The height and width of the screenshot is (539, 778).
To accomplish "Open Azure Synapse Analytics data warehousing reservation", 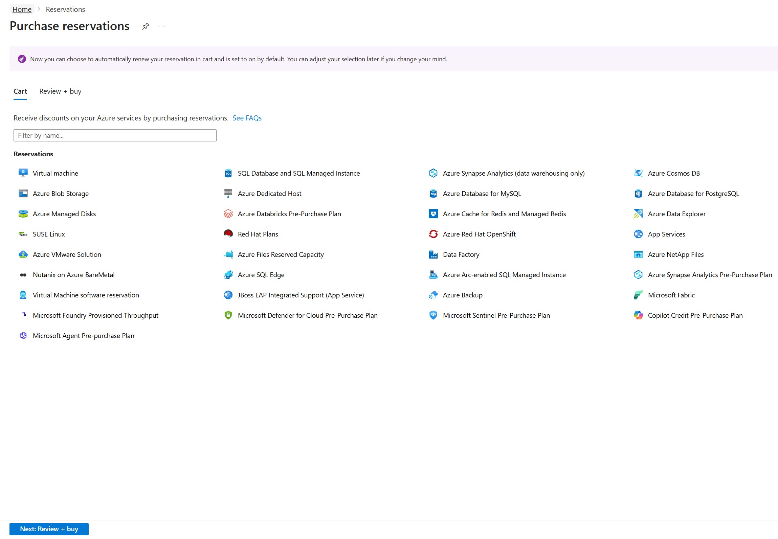I will tap(513, 173).
